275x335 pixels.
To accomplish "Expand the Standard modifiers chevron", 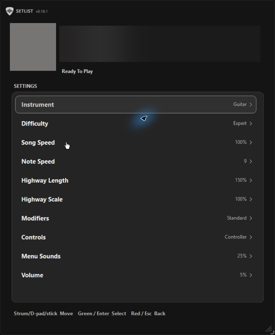I will (x=251, y=218).
